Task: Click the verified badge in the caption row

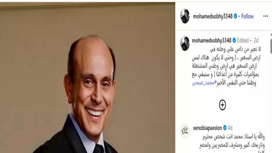Action: click(x=234, y=40)
